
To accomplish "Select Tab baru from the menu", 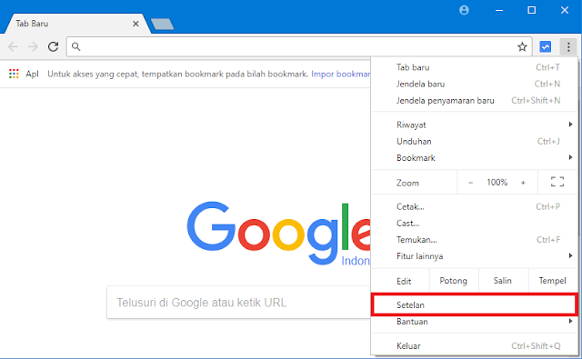I will (475, 67).
